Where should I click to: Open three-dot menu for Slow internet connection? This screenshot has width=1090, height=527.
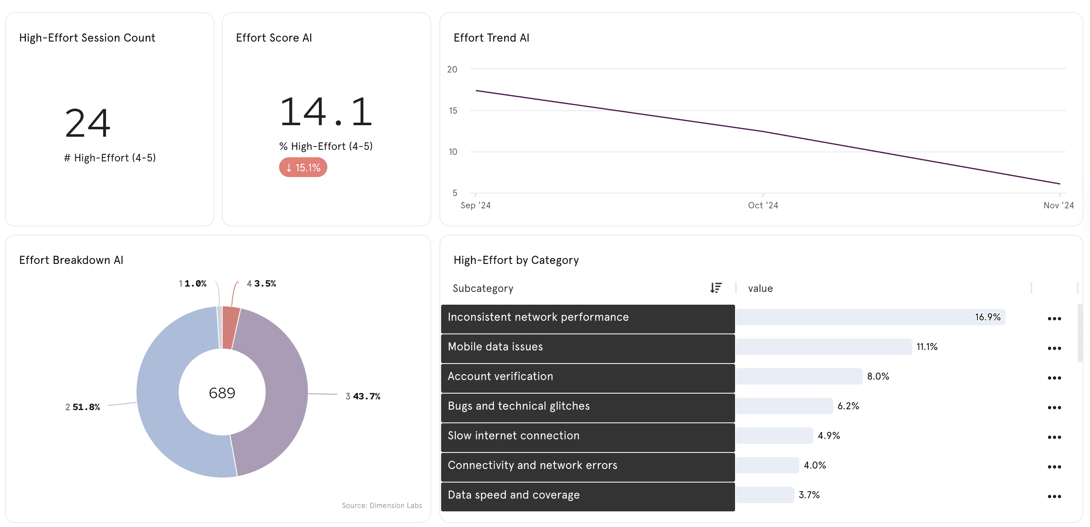pos(1054,437)
